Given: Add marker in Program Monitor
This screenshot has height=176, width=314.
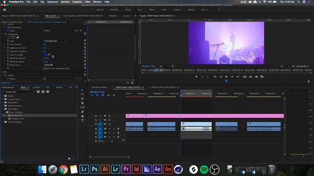Looking at the screenshot, I should 196,77.
